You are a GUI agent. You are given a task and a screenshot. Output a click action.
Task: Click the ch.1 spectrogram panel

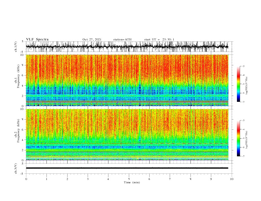point(127,80)
